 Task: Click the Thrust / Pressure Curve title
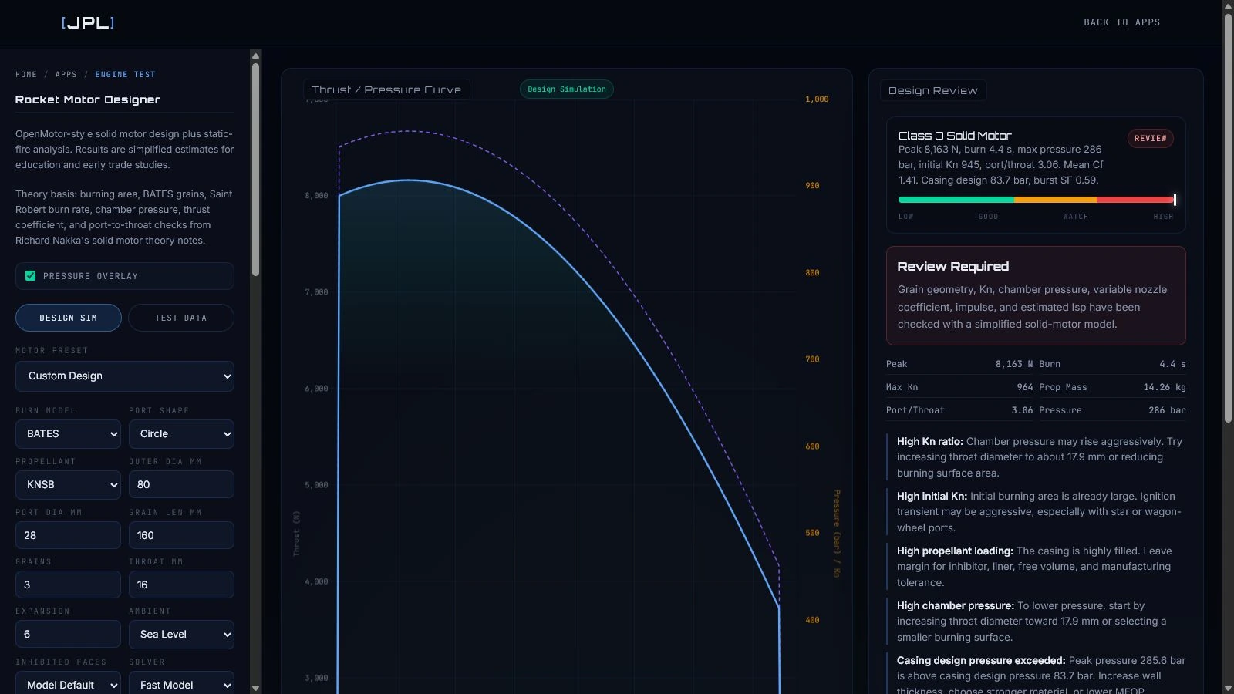[386, 90]
